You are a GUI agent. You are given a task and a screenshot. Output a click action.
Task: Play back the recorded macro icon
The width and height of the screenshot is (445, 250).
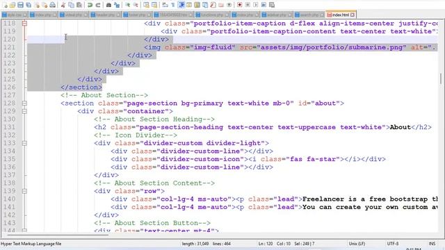(x=255, y=5)
